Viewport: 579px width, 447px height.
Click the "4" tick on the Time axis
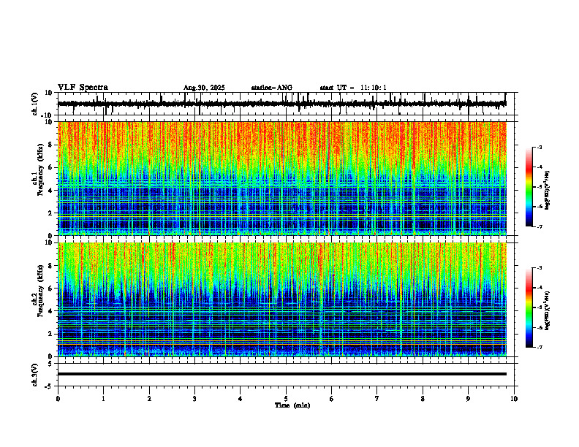[241, 399]
